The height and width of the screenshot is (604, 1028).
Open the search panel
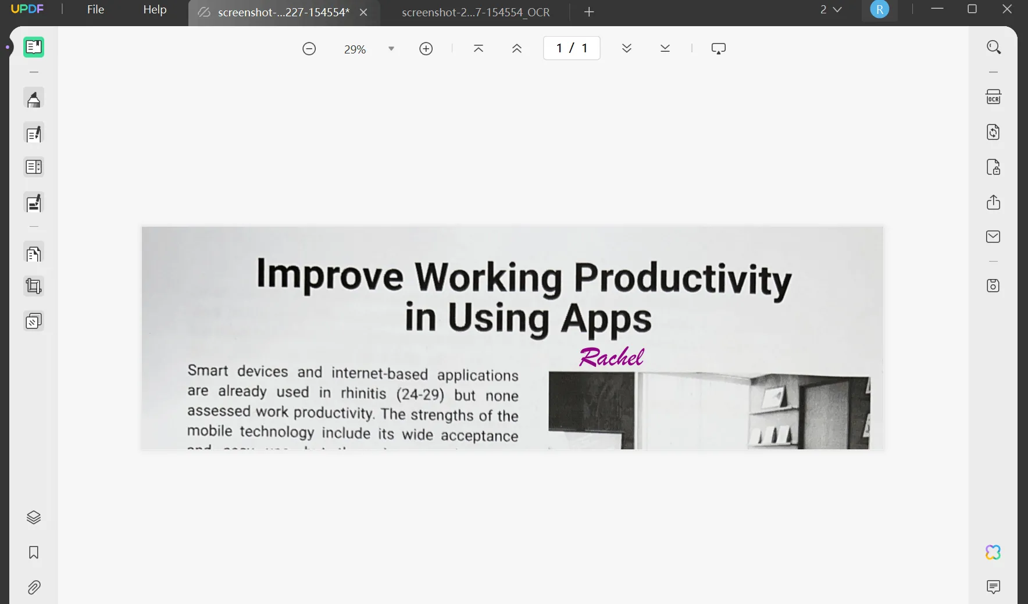pyautogui.click(x=994, y=47)
